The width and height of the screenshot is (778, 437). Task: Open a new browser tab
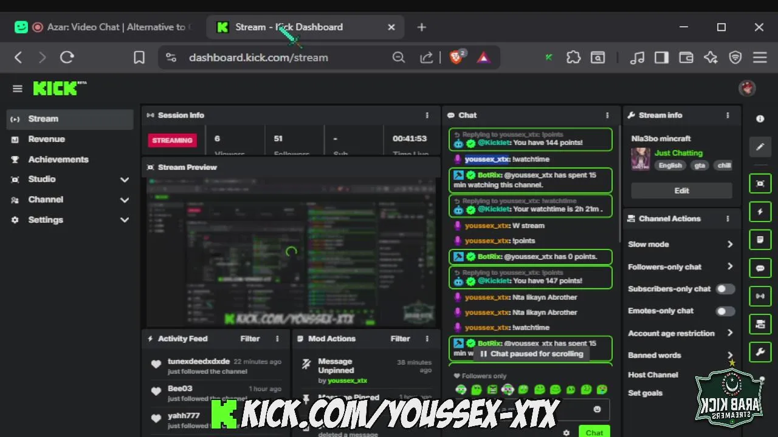click(421, 27)
